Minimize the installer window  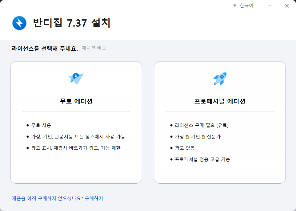point(270,6)
